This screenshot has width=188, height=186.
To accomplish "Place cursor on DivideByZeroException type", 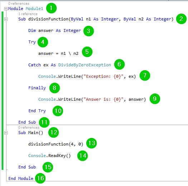I will 85,65.
